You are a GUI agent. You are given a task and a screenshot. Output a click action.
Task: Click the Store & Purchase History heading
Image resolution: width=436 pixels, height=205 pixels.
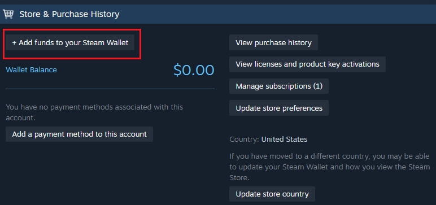click(x=69, y=14)
